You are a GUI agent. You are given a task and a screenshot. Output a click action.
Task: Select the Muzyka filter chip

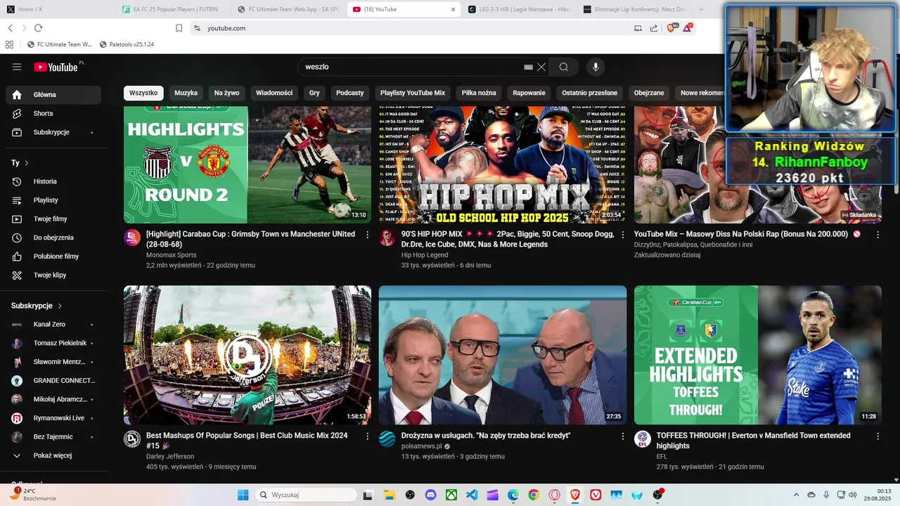[186, 93]
